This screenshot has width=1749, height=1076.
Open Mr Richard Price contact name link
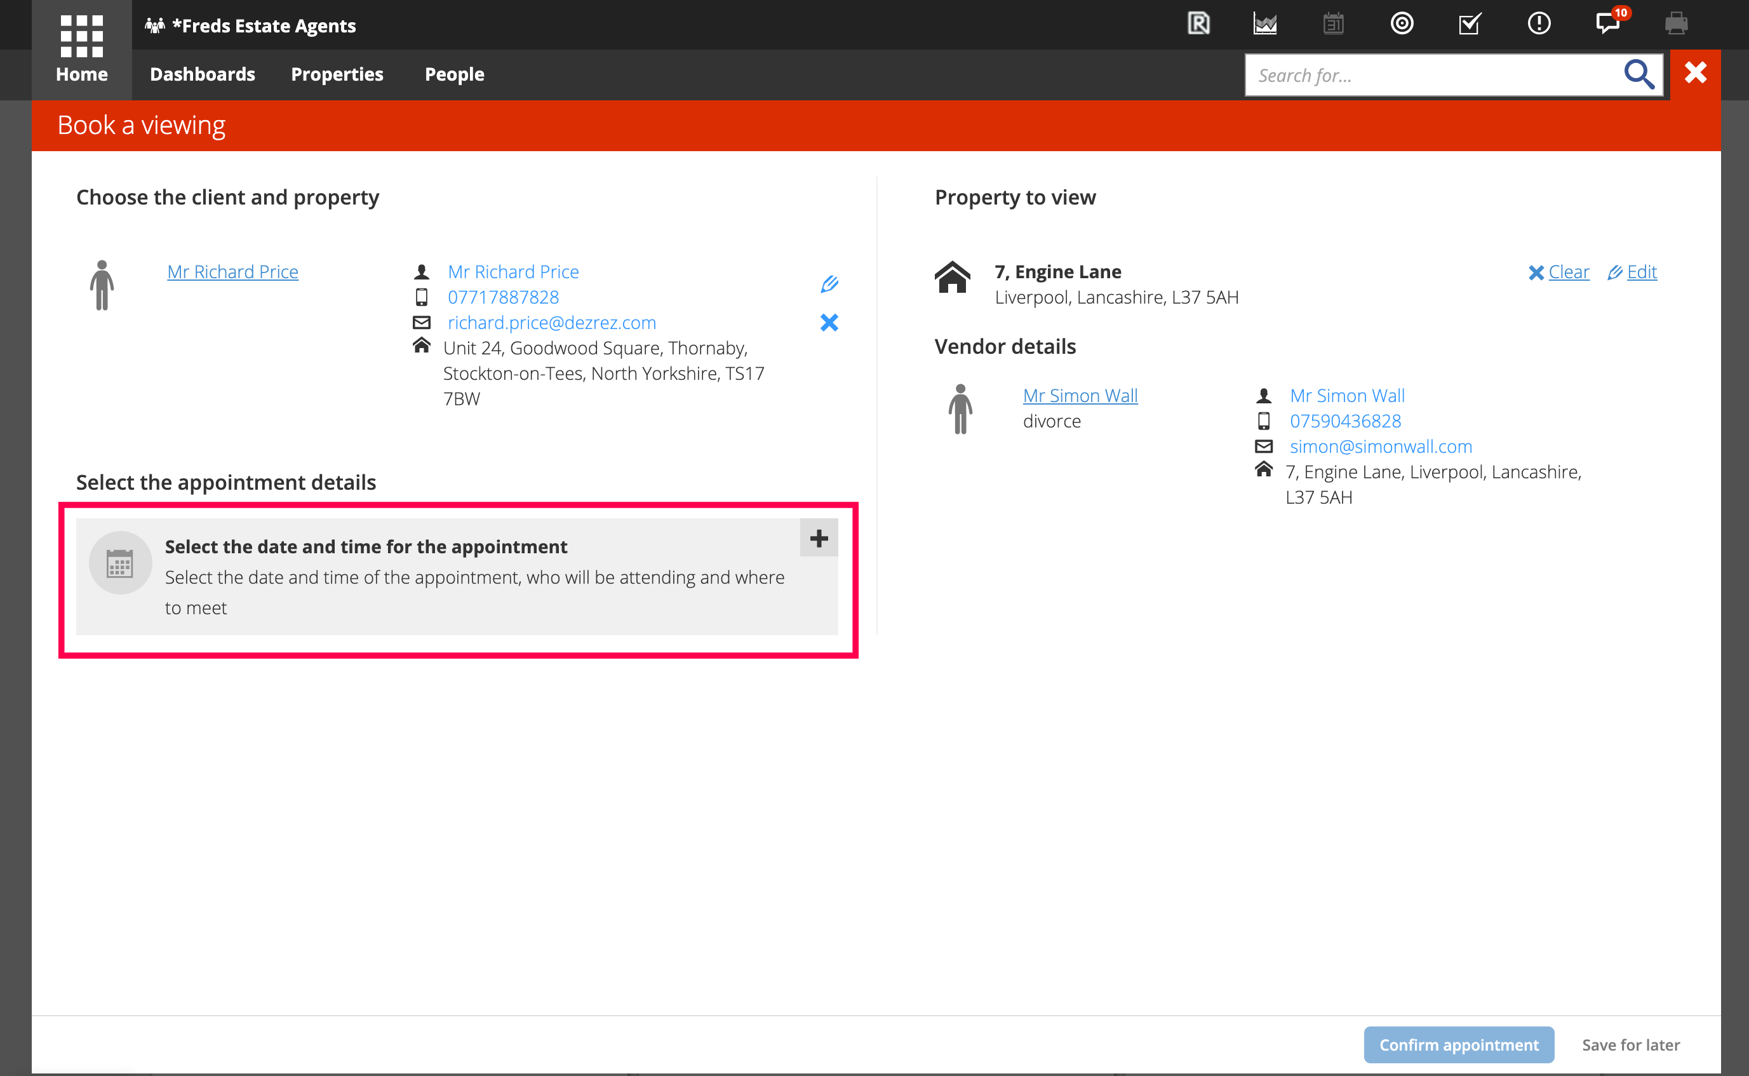pyautogui.click(x=513, y=272)
